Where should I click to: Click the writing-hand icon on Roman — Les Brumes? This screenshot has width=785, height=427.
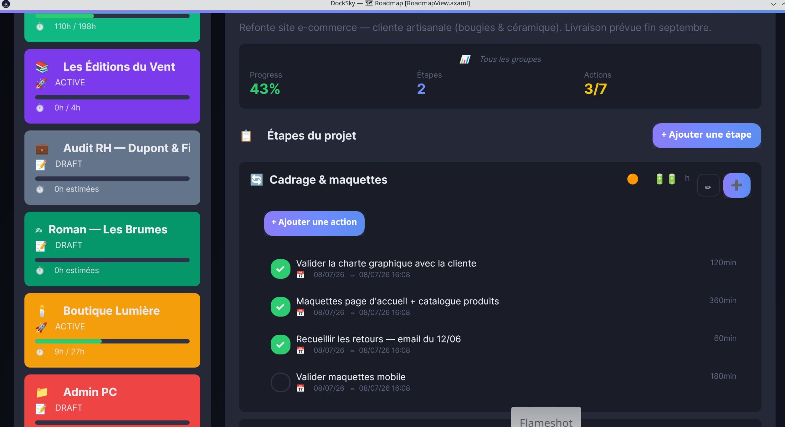[x=38, y=230]
